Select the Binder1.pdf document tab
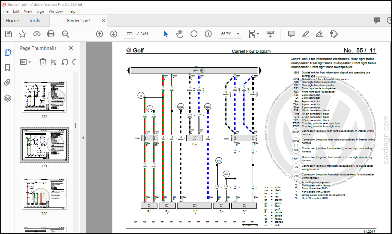The image size is (392, 234). pos(78,21)
